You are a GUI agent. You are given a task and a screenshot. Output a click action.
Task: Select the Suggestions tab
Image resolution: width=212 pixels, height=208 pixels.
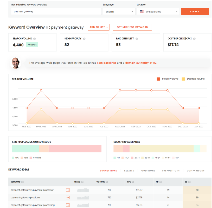[108, 171]
